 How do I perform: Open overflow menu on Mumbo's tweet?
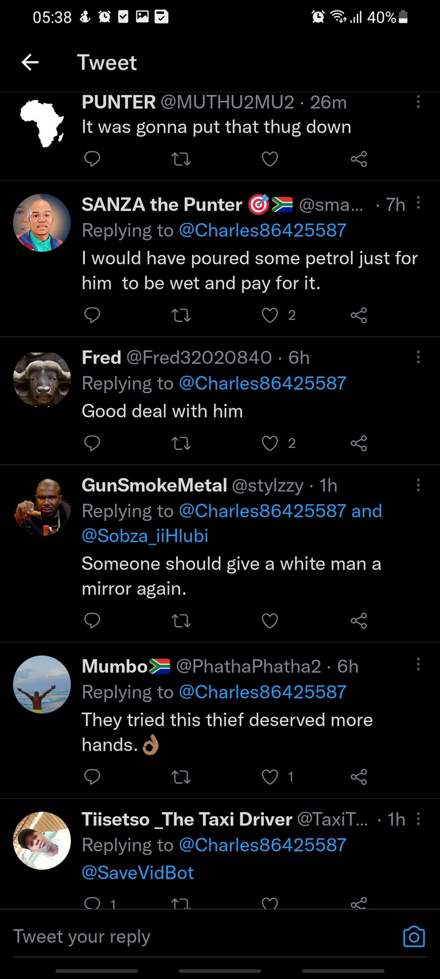click(418, 665)
